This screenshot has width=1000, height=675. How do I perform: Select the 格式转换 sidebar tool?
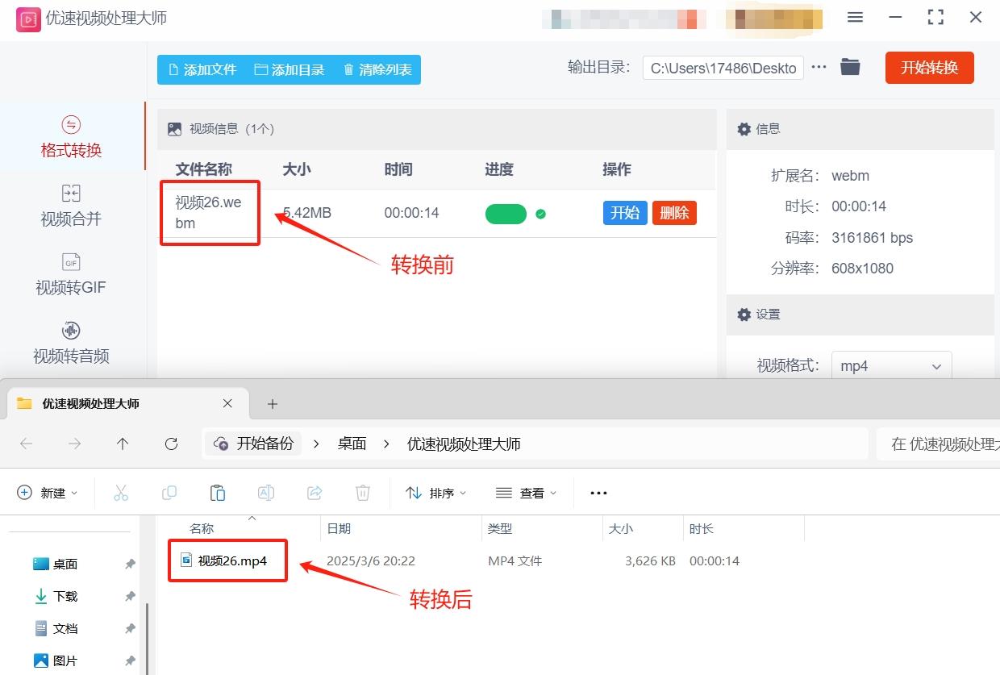[71, 137]
